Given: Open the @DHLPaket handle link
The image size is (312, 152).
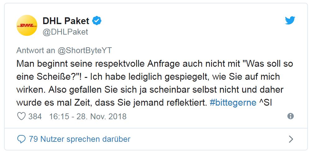Looking at the screenshot, I should [x=65, y=32].
